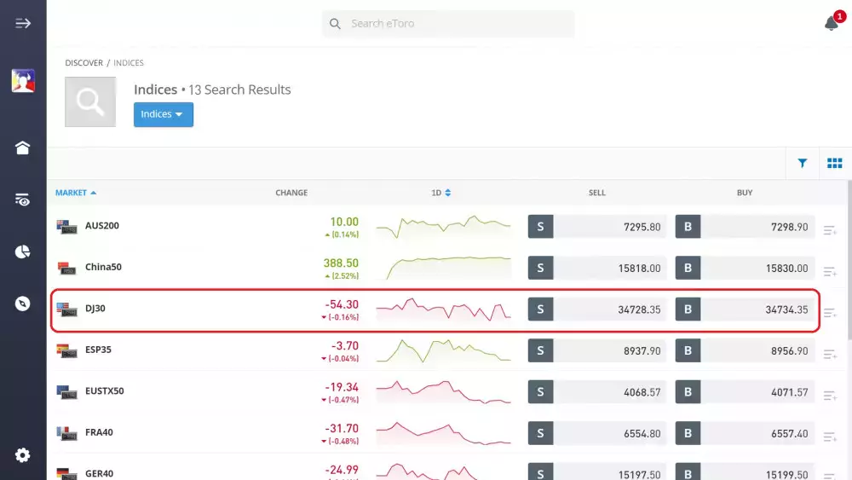Click the Search eToro field
Viewport: 852px width, 480px height.
pos(448,23)
